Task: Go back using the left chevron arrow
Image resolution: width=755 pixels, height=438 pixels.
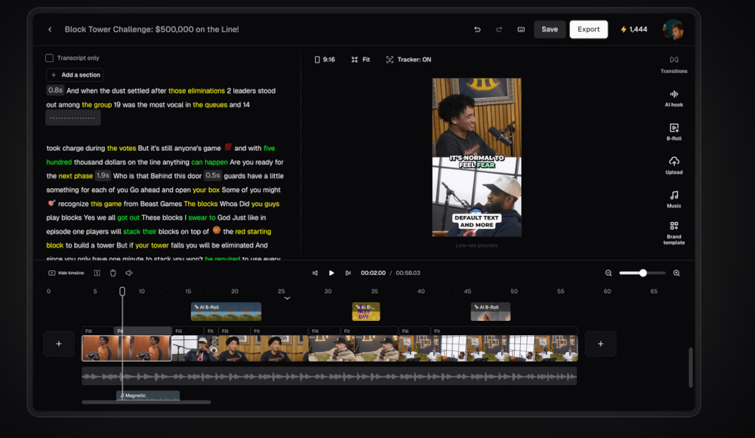Action: click(x=50, y=29)
